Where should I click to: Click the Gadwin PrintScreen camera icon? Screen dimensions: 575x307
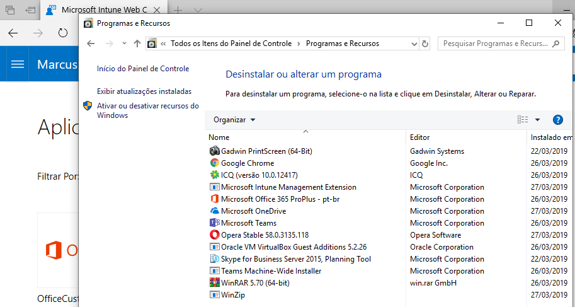[214, 151]
